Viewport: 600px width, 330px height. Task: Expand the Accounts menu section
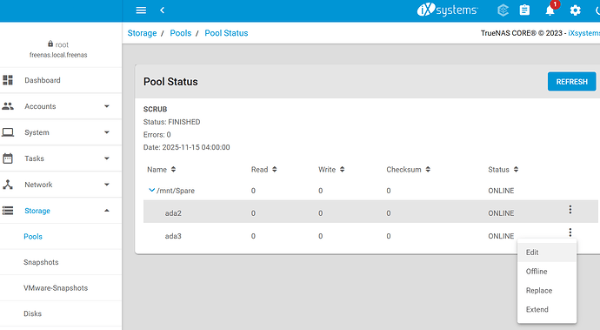coord(107,106)
